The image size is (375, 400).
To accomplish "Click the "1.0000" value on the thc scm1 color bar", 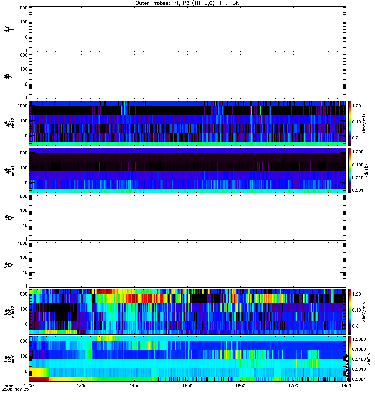I will [x=359, y=339].
